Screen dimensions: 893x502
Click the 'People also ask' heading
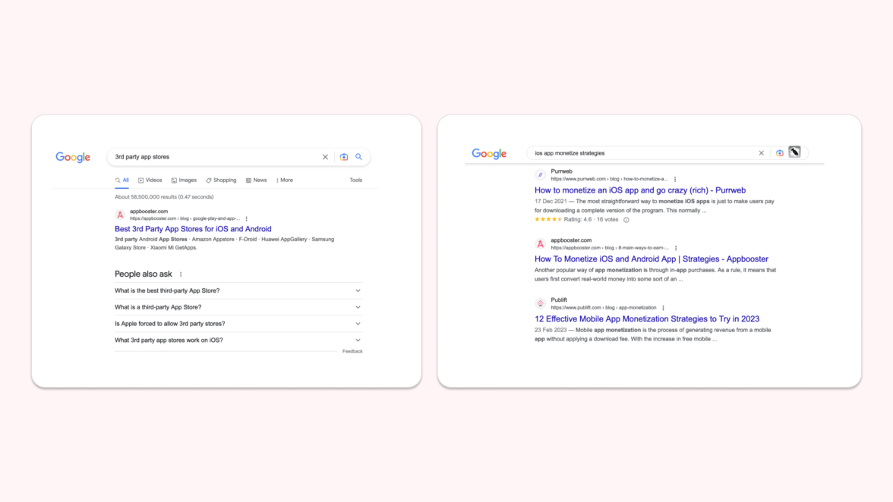click(x=144, y=274)
